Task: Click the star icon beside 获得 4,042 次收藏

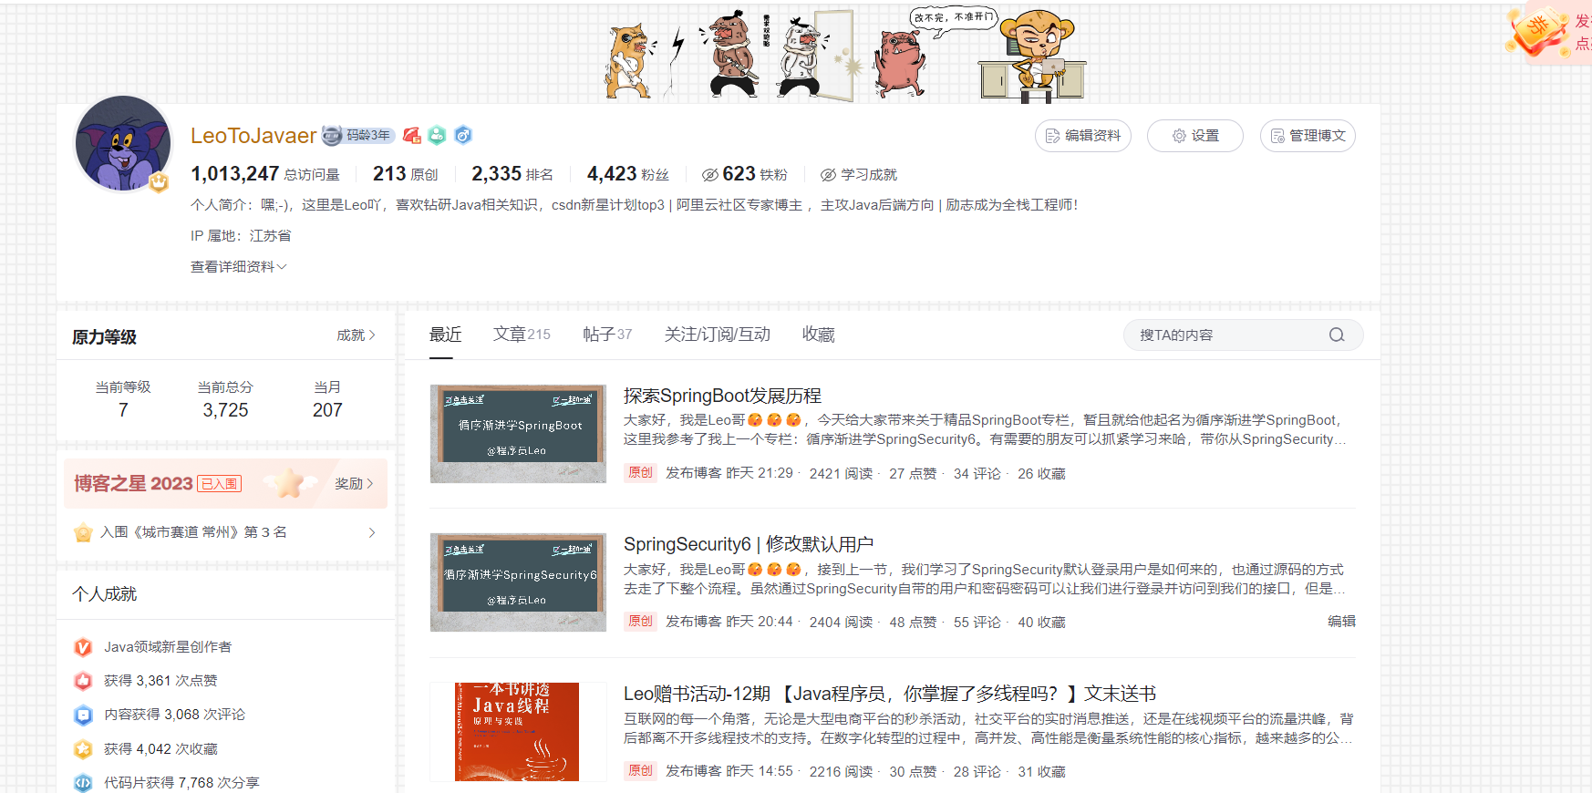Action: pos(83,749)
